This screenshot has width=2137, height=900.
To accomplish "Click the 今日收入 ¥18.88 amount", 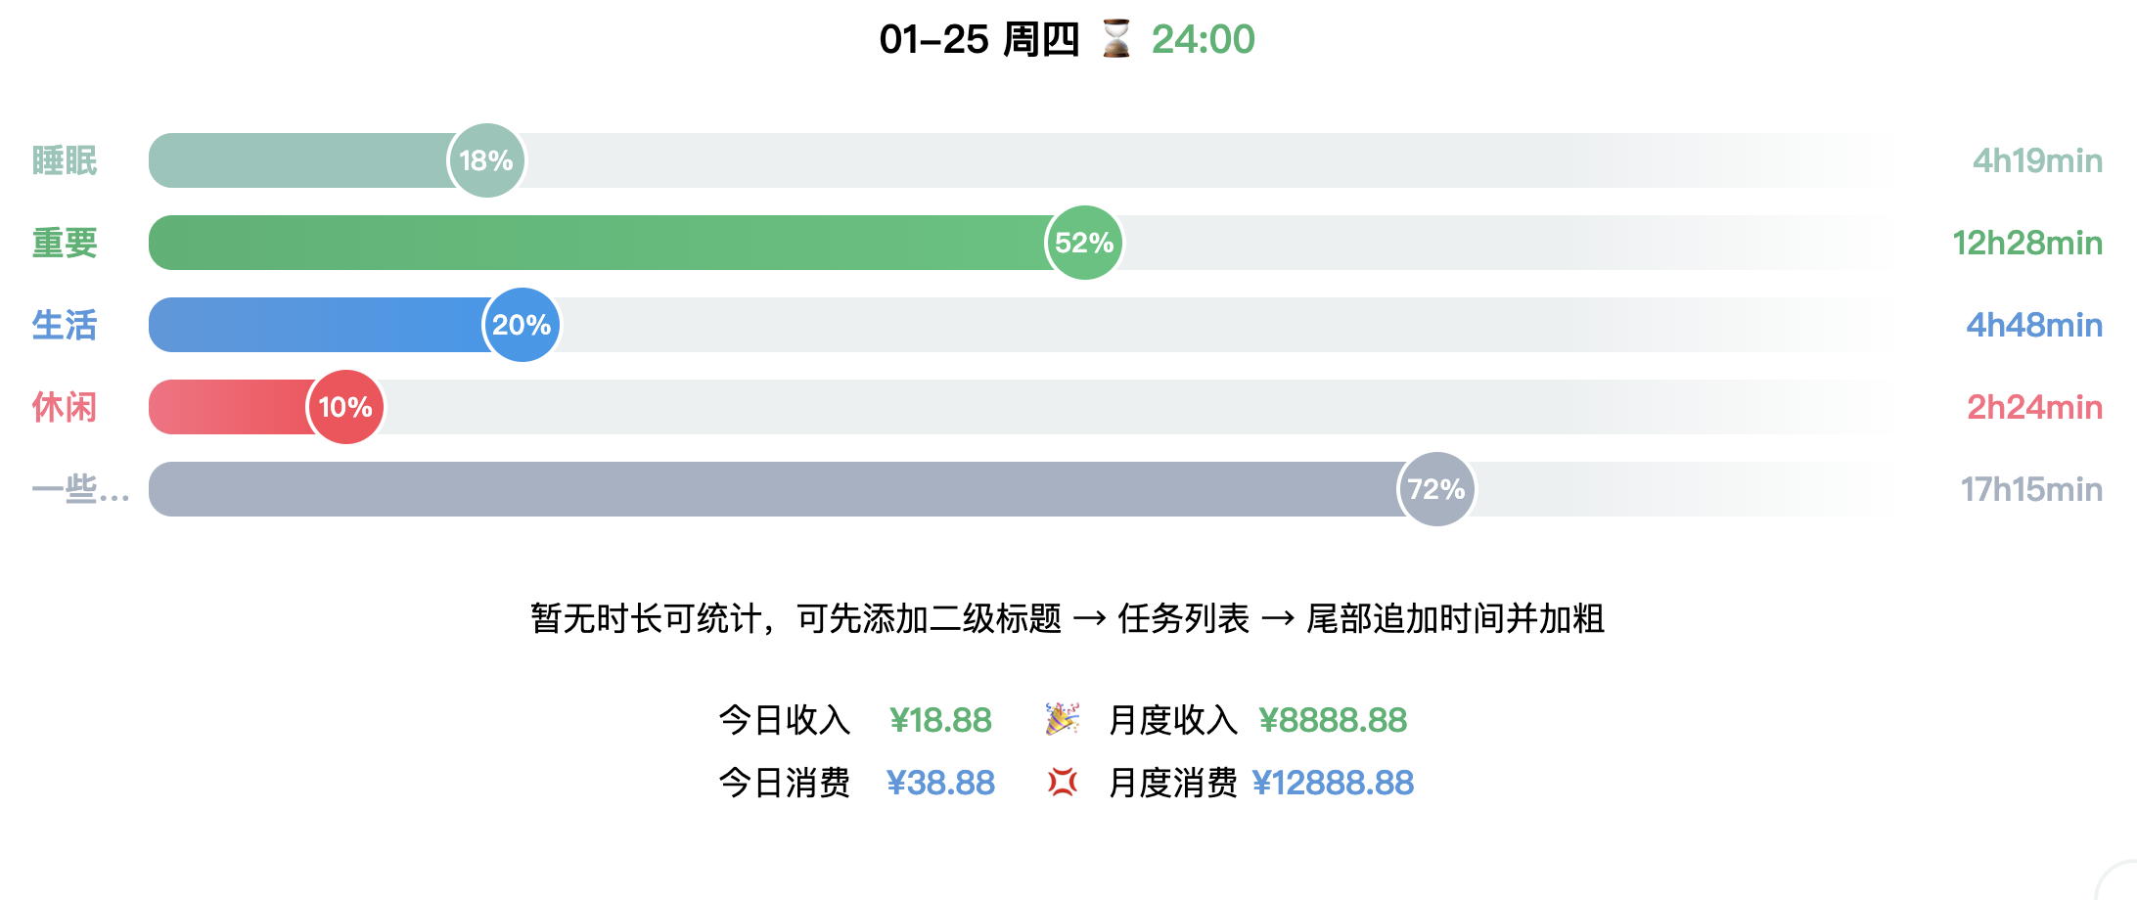I will tap(940, 720).
